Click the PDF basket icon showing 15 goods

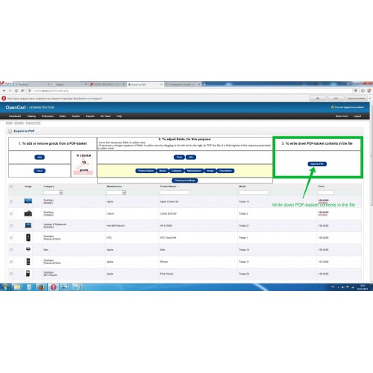(x=84, y=163)
